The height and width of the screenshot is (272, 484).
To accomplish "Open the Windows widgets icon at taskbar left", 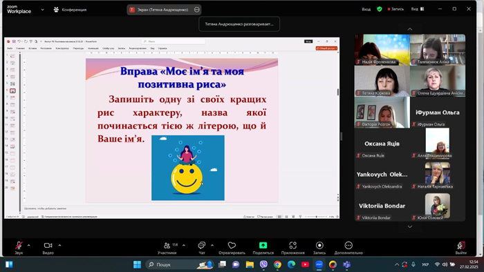I will pos(9,264).
